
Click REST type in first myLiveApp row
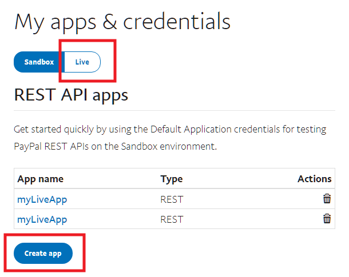click(172, 199)
